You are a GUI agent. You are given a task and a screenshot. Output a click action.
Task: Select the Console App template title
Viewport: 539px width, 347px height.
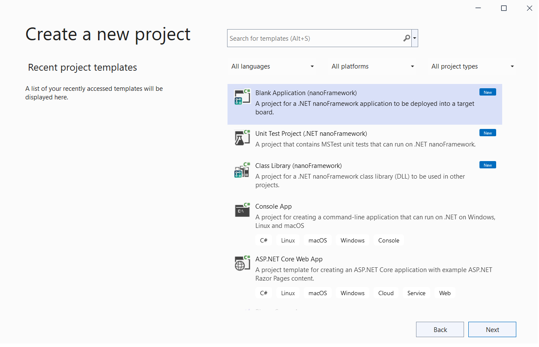tap(273, 206)
